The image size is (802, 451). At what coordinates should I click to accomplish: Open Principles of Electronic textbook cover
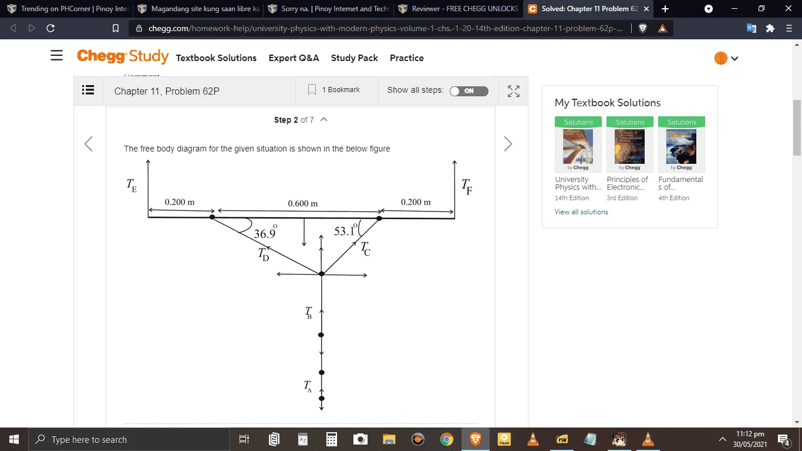[630, 146]
